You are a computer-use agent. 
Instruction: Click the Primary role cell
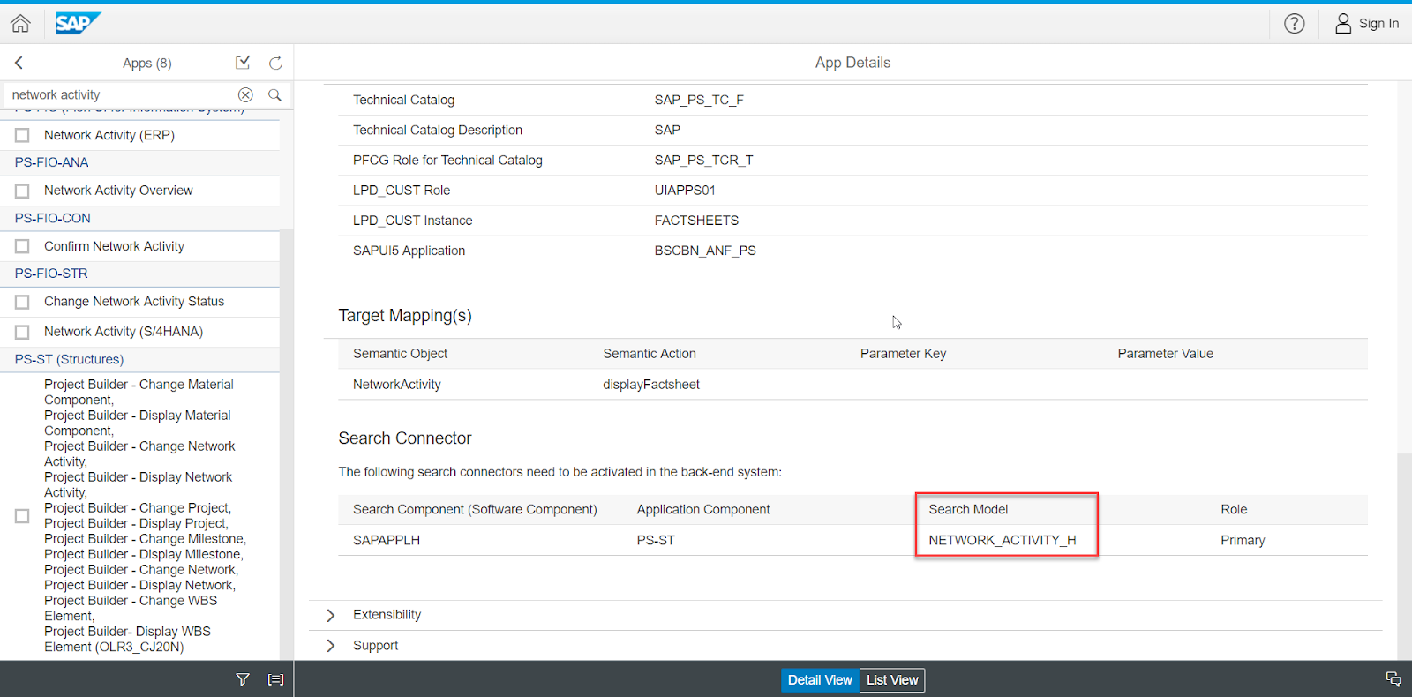1243,540
